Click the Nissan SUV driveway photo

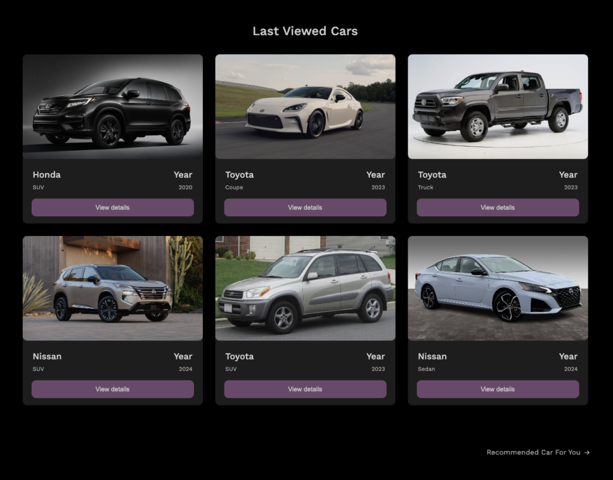click(x=113, y=288)
